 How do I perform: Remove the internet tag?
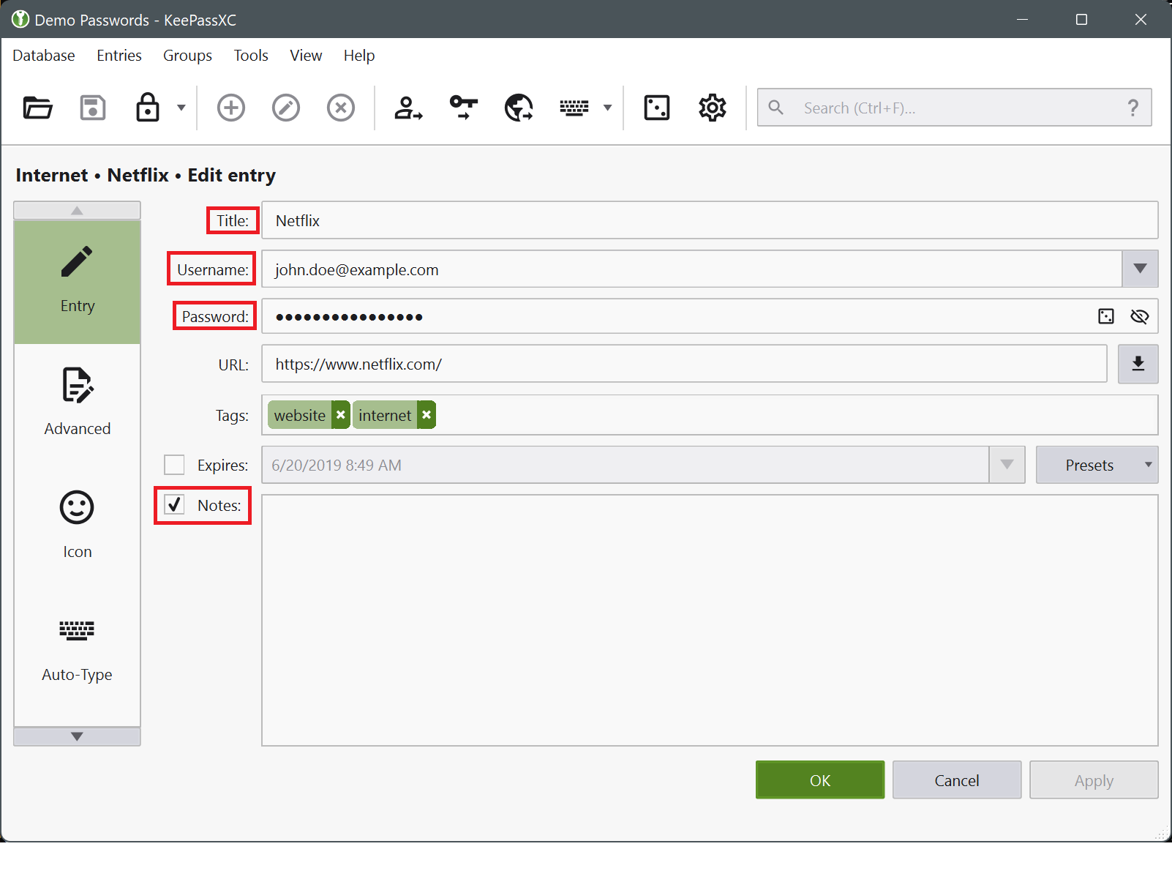coord(427,415)
